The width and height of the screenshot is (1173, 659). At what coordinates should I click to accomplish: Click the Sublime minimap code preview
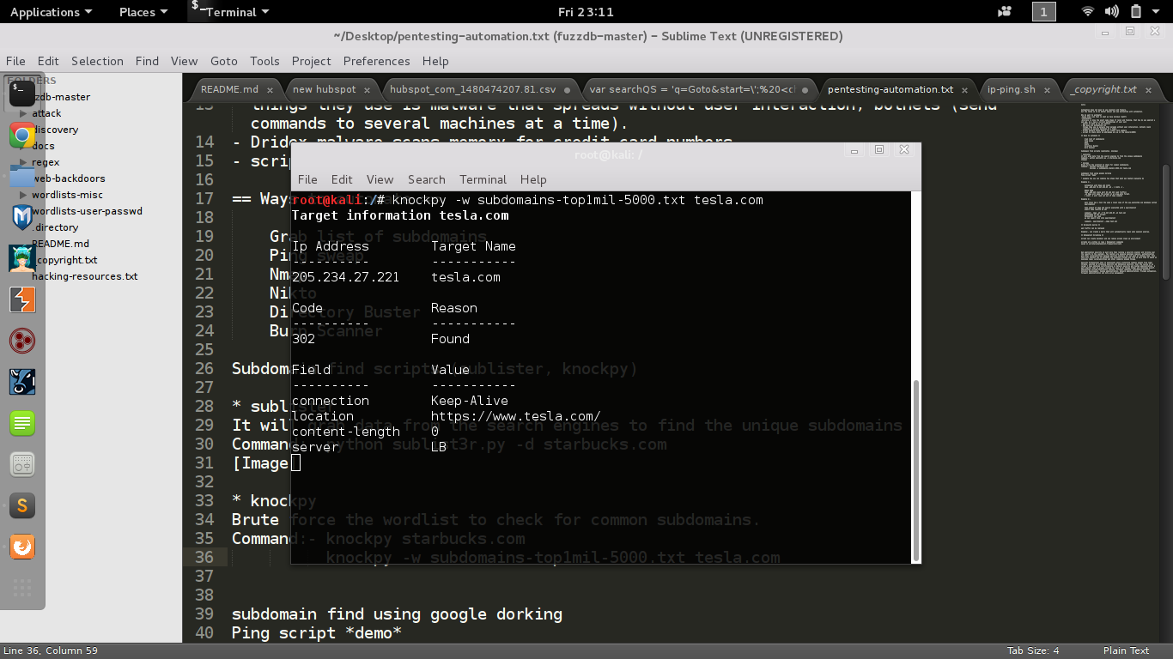pyautogui.click(x=1121, y=189)
